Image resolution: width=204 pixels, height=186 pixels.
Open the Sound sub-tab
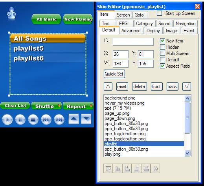(164, 24)
